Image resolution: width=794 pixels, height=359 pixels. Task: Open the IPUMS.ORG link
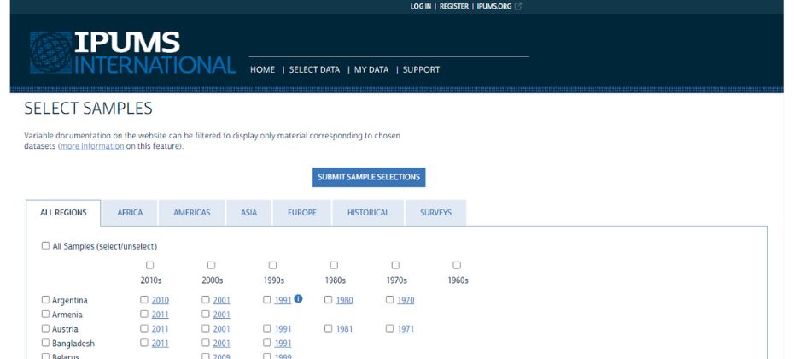[x=494, y=6]
